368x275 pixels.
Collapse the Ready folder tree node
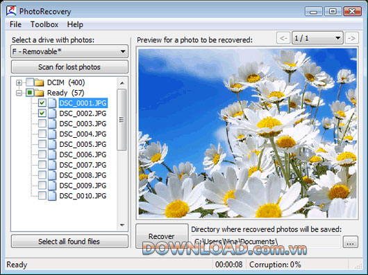tap(19, 93)
